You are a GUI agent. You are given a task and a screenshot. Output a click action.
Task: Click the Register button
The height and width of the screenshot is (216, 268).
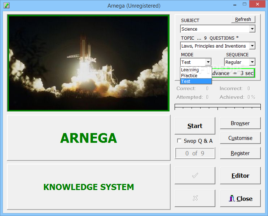pyautogui.click(x=240, y=153)
